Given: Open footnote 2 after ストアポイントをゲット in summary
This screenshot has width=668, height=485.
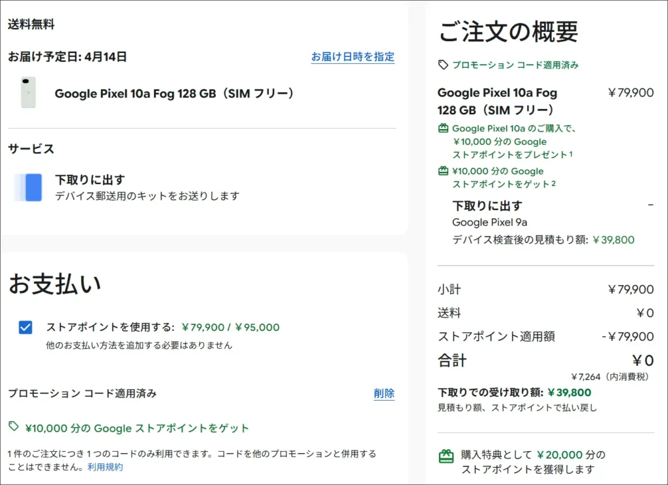Looking at the screenshot, I should pos(554,183).
